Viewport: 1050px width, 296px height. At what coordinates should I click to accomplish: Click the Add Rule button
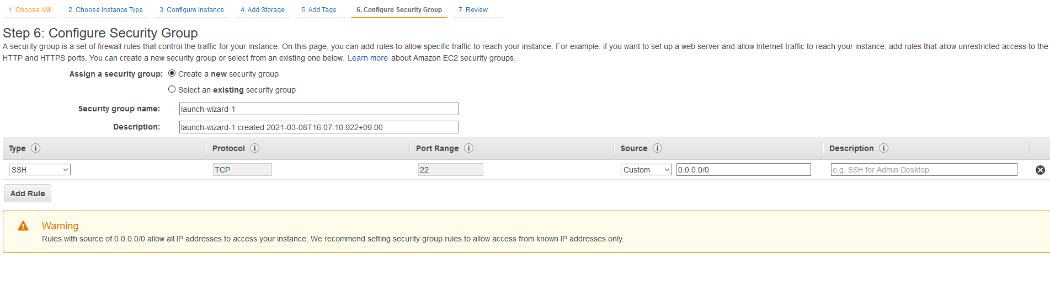[x=28, y=193]
